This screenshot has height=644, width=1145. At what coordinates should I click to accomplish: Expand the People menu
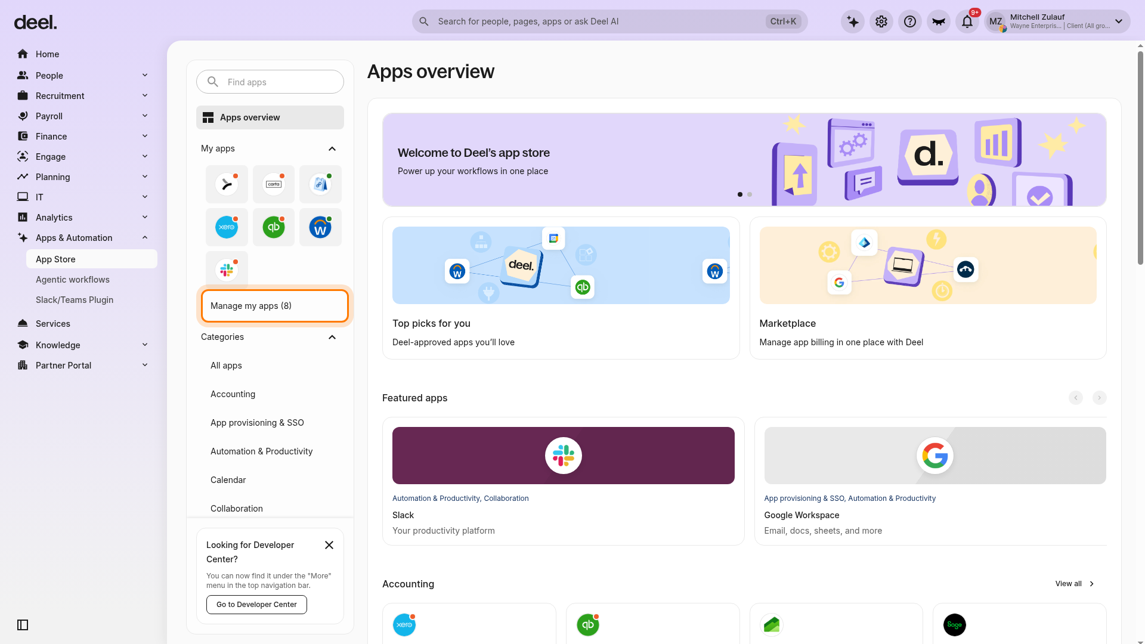[x=145, y=75]
